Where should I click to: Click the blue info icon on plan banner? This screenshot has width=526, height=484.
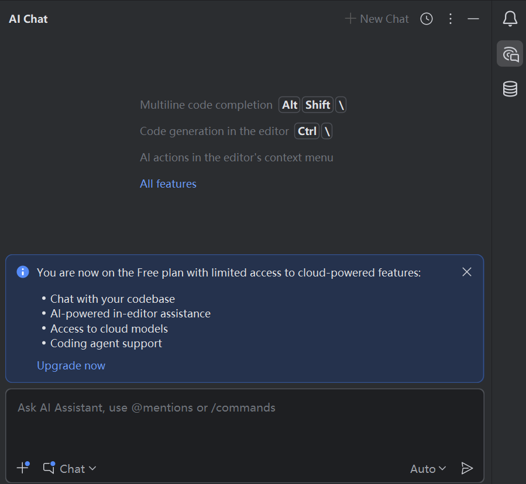click(x=22, y=272)
